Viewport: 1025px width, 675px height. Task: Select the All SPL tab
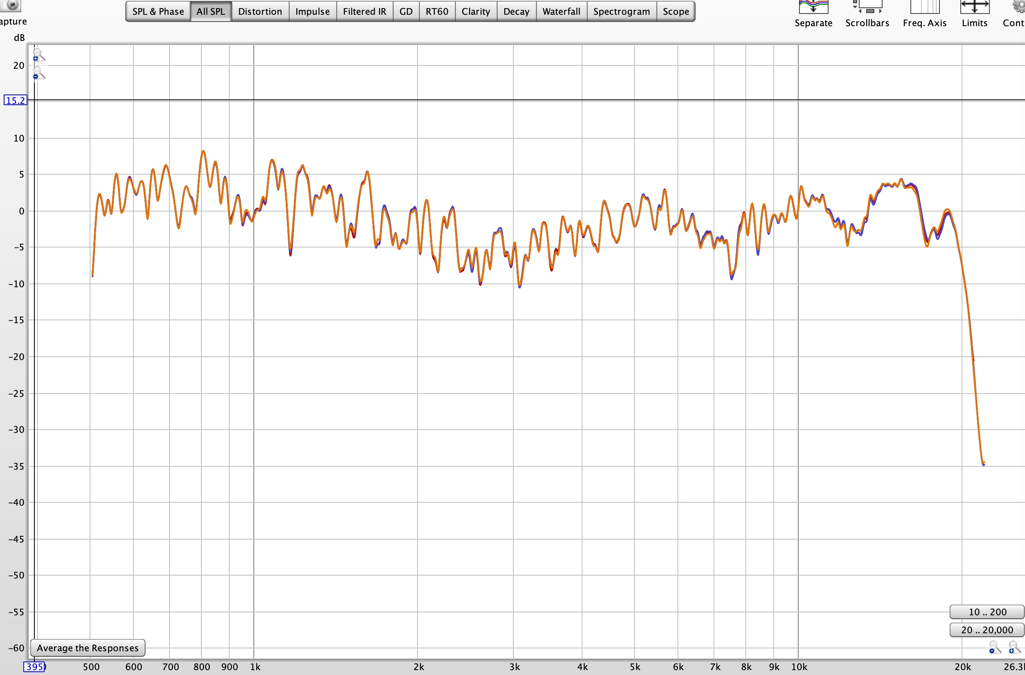pyautogui.click(x=210, y=11)
